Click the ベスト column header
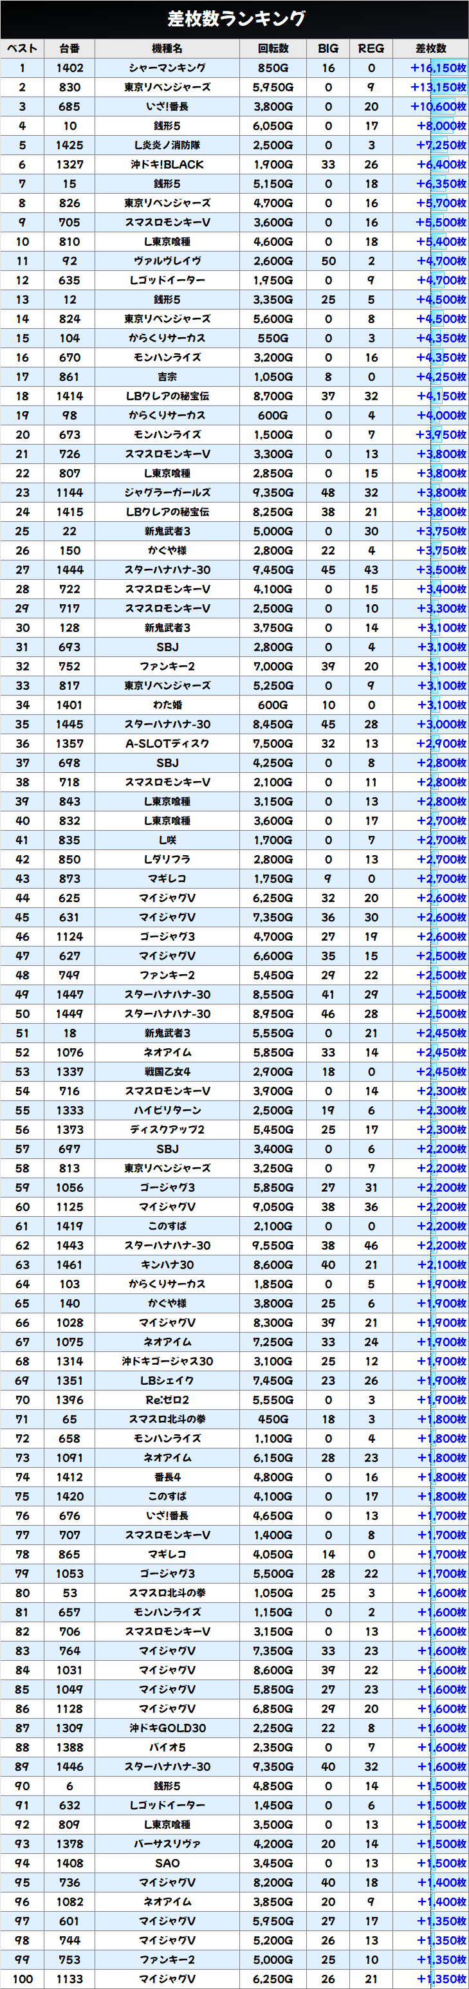The image size is (469, 1989). pos(23,49)
